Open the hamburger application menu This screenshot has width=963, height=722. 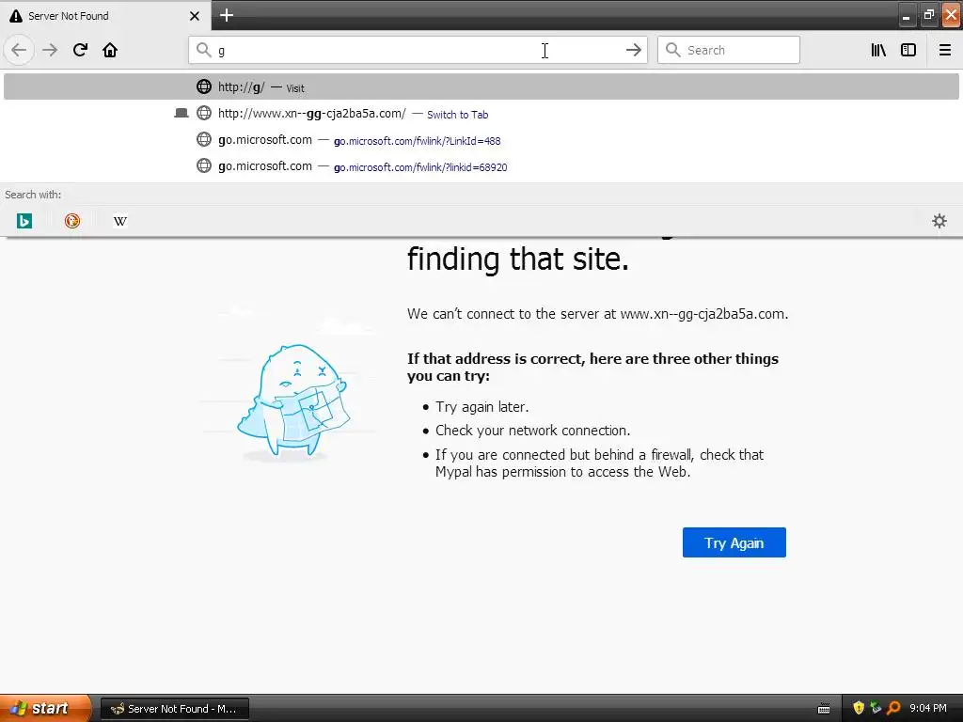coord(944,50)
